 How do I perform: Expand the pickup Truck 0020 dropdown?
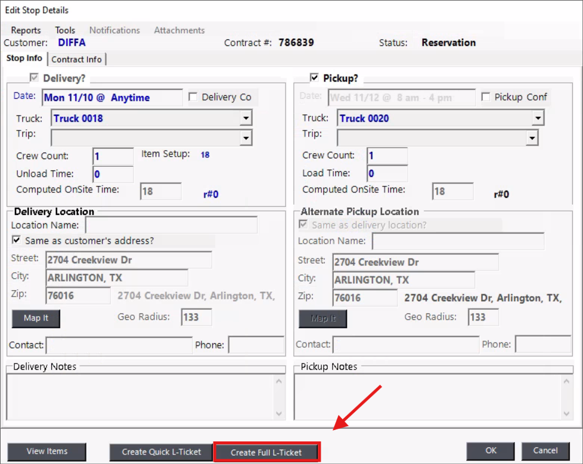tap(538, 119)
